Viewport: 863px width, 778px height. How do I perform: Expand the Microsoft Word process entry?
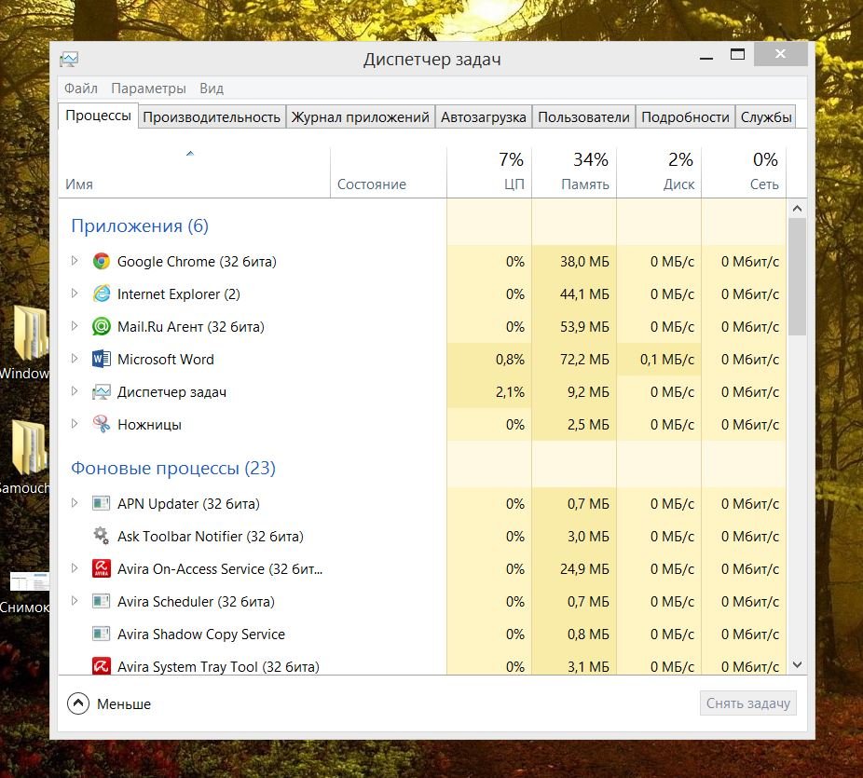[x=75, y=360]
